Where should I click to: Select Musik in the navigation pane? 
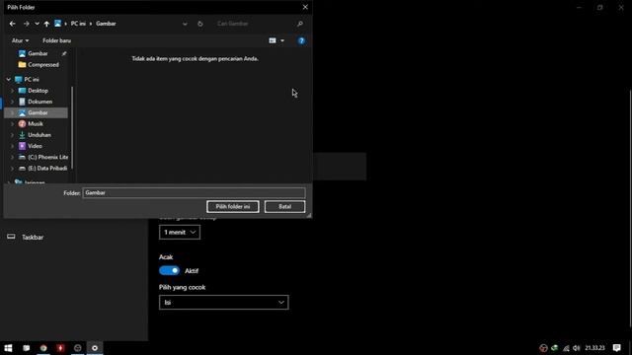coord(36,124)
